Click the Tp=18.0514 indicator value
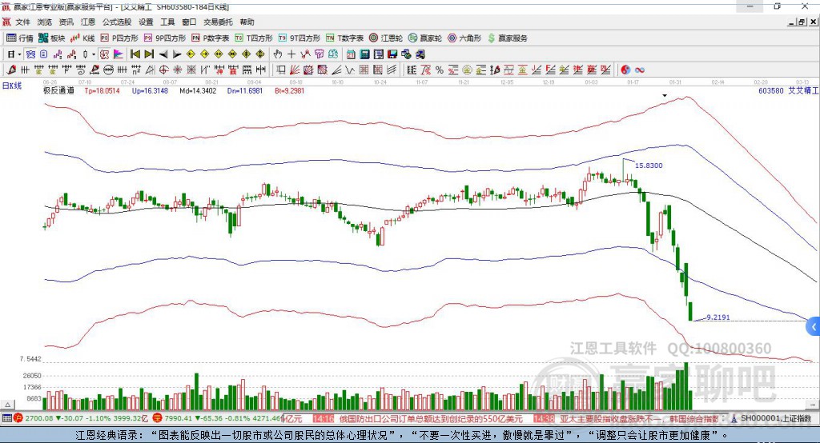 102,90
